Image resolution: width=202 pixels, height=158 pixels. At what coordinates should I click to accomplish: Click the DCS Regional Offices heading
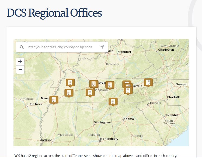point(54,13)
